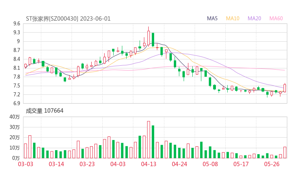Click the 0万 volume axis label
Image resolution: width=291 pixels, height=173 pixels.
(16, 158)
